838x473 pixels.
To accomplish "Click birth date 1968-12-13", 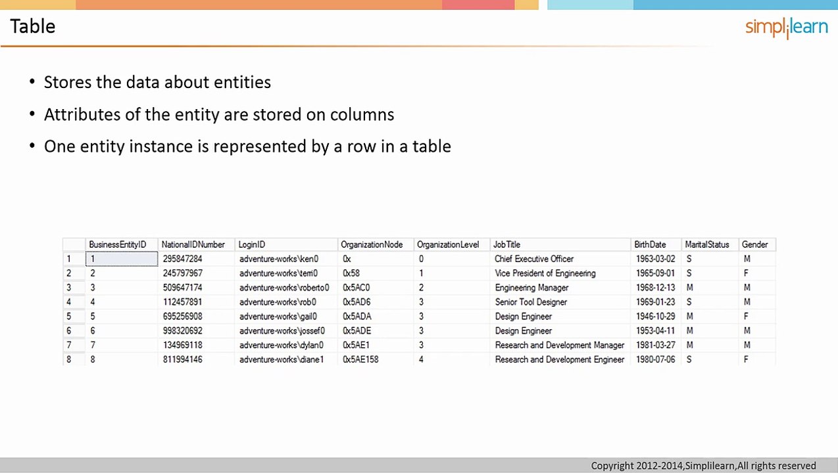I will point(655,288).
